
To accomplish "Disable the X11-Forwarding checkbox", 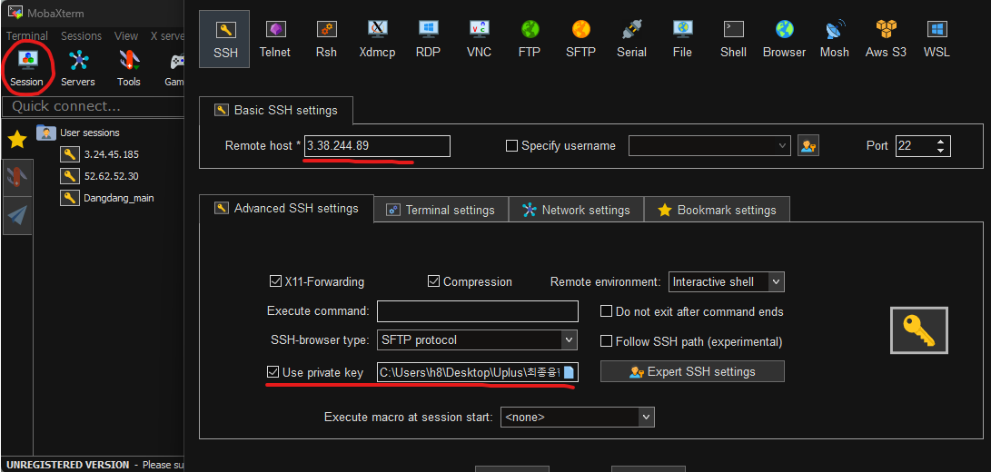I will point(275,281).
